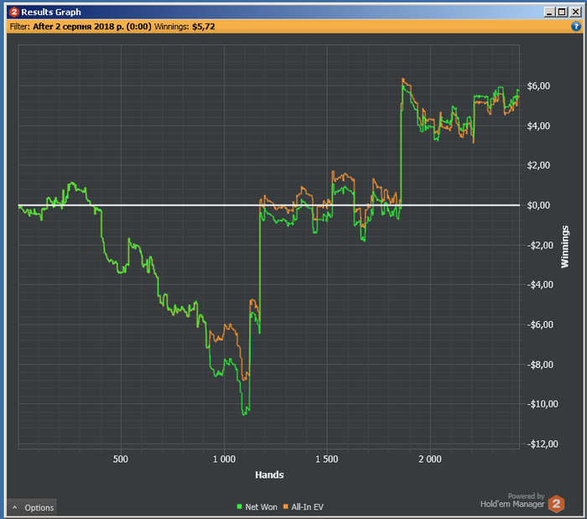Click the $0,00 axis label
587x519 pixels.
tap(538, 205)
